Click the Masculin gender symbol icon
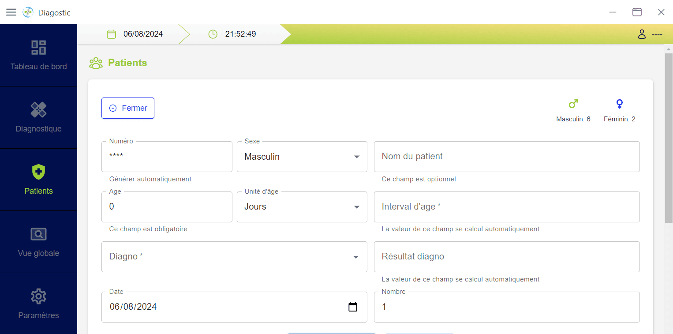The image size is (673, 334). (x=573, y=104)
